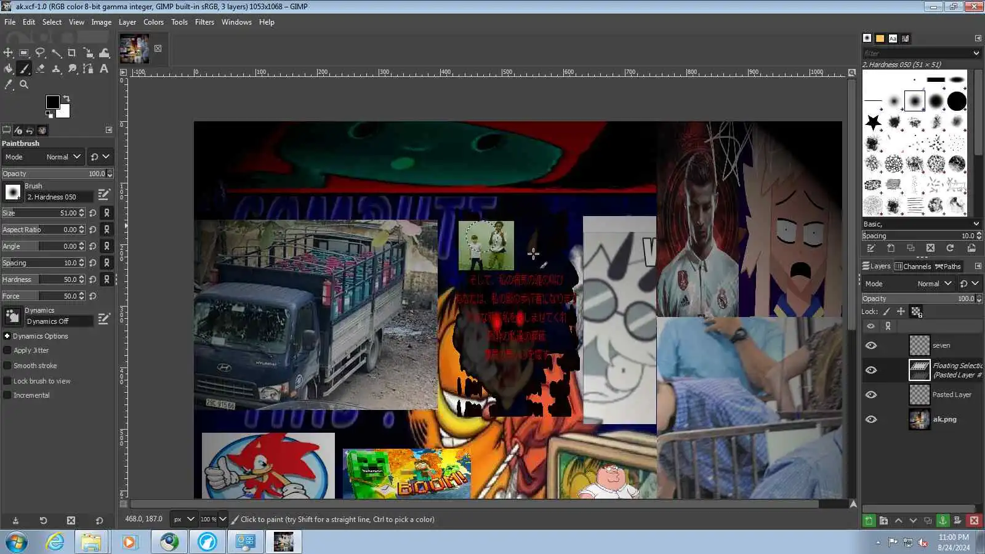Switch to the Paths tab
Viewport: 985px width, 554px height.
pos(948,267)
